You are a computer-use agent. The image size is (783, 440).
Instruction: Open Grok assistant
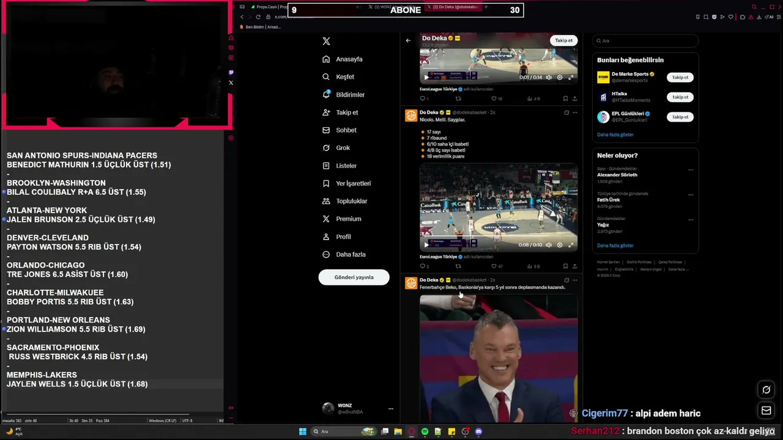(336, 148)
